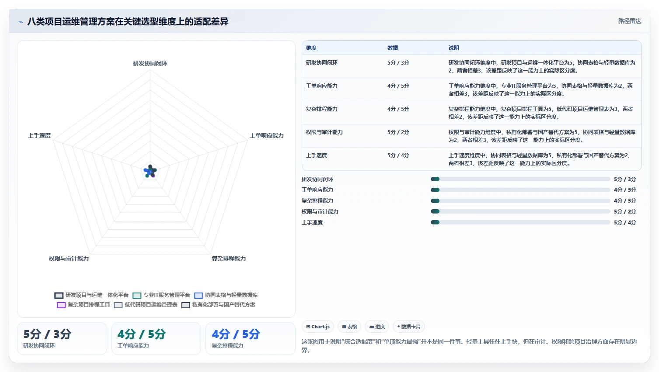Click the data point cluster at the radar center
Screen dimensions: 659x372
click(150, 172)
